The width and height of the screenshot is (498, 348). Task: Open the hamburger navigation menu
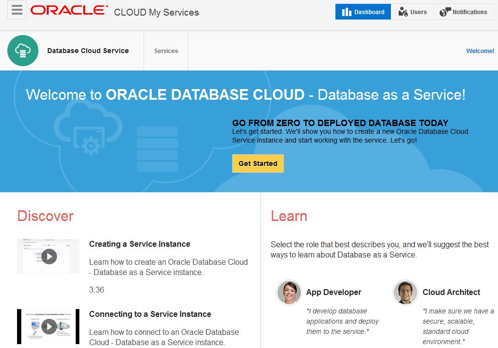[x=16, y=10]
